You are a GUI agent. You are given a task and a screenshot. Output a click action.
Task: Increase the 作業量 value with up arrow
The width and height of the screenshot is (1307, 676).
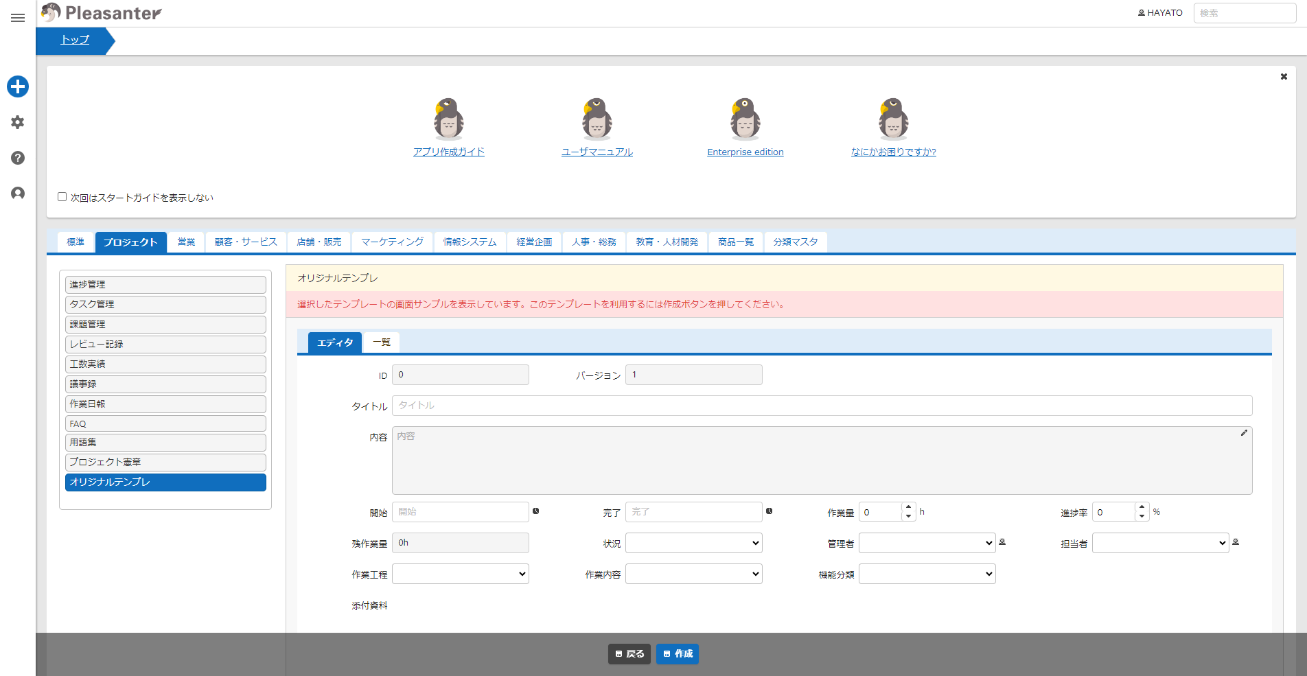coord(908,507)
